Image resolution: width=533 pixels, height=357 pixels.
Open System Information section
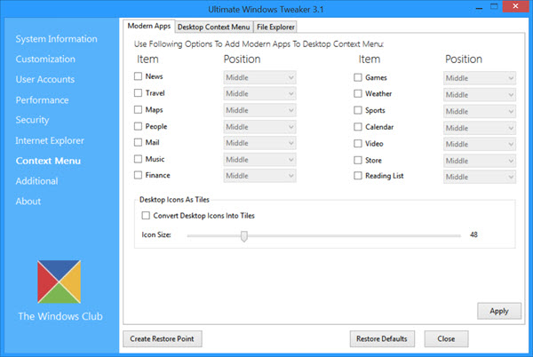57,39
